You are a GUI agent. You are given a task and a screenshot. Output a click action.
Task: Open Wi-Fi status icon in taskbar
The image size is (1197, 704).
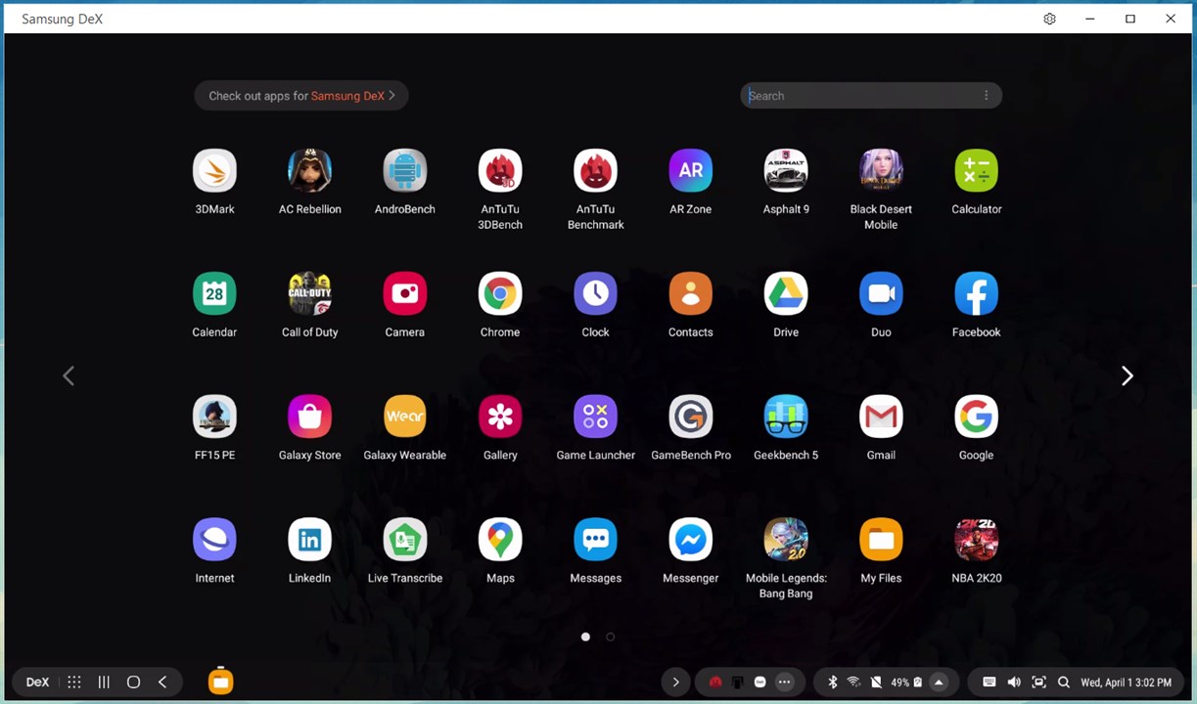click(853, 682)
